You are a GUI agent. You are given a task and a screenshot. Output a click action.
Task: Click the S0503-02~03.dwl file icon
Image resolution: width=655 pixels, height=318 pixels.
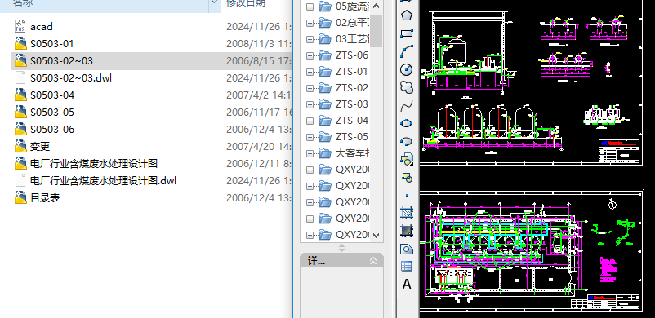tap(20, 77)
